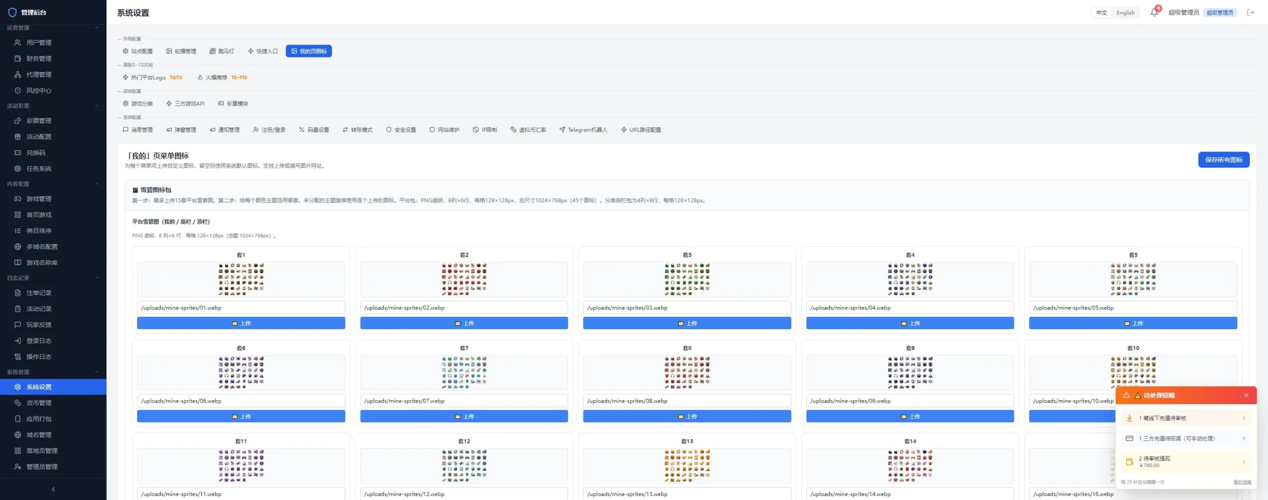Switch to the 跑马灯 tab
1268x500 pixels.
(222, 51)
